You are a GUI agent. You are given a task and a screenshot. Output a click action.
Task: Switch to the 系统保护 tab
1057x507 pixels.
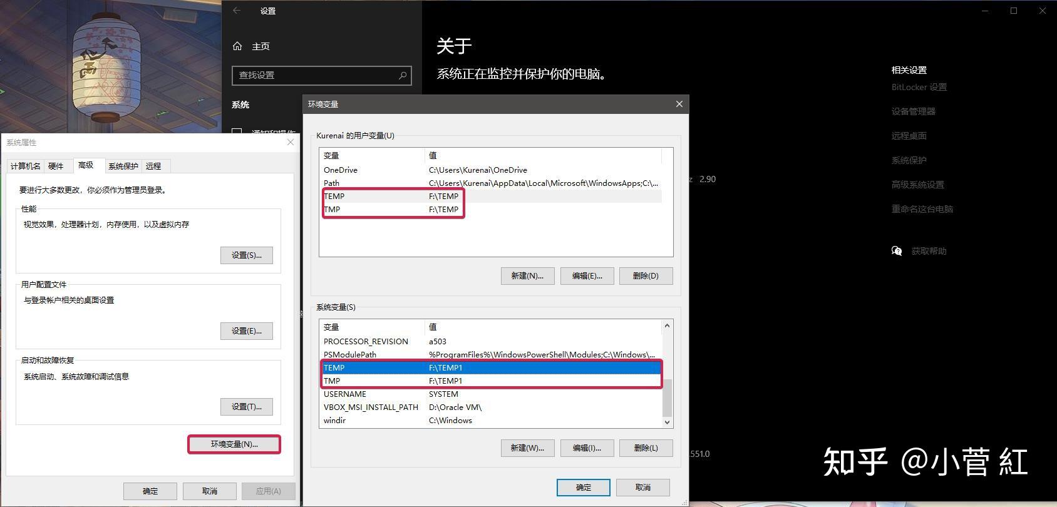click(123, 166)
